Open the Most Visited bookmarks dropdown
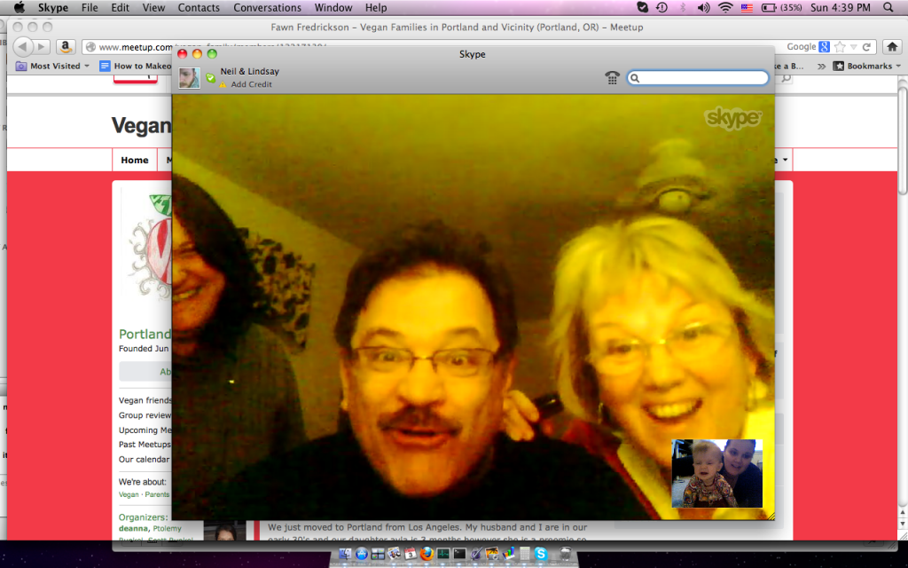This screenshot has width=908, height=568. [x=52, y=66]
